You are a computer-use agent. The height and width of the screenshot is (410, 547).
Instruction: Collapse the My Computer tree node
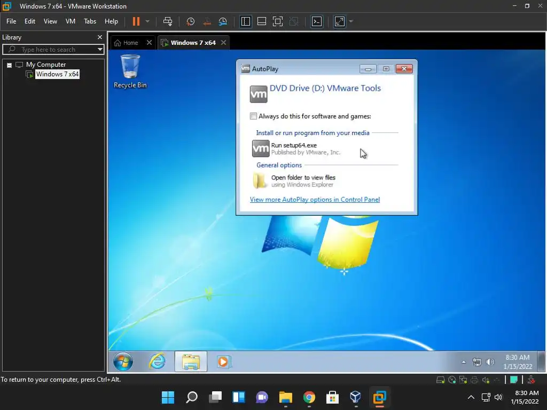click(x=10, y=65)
